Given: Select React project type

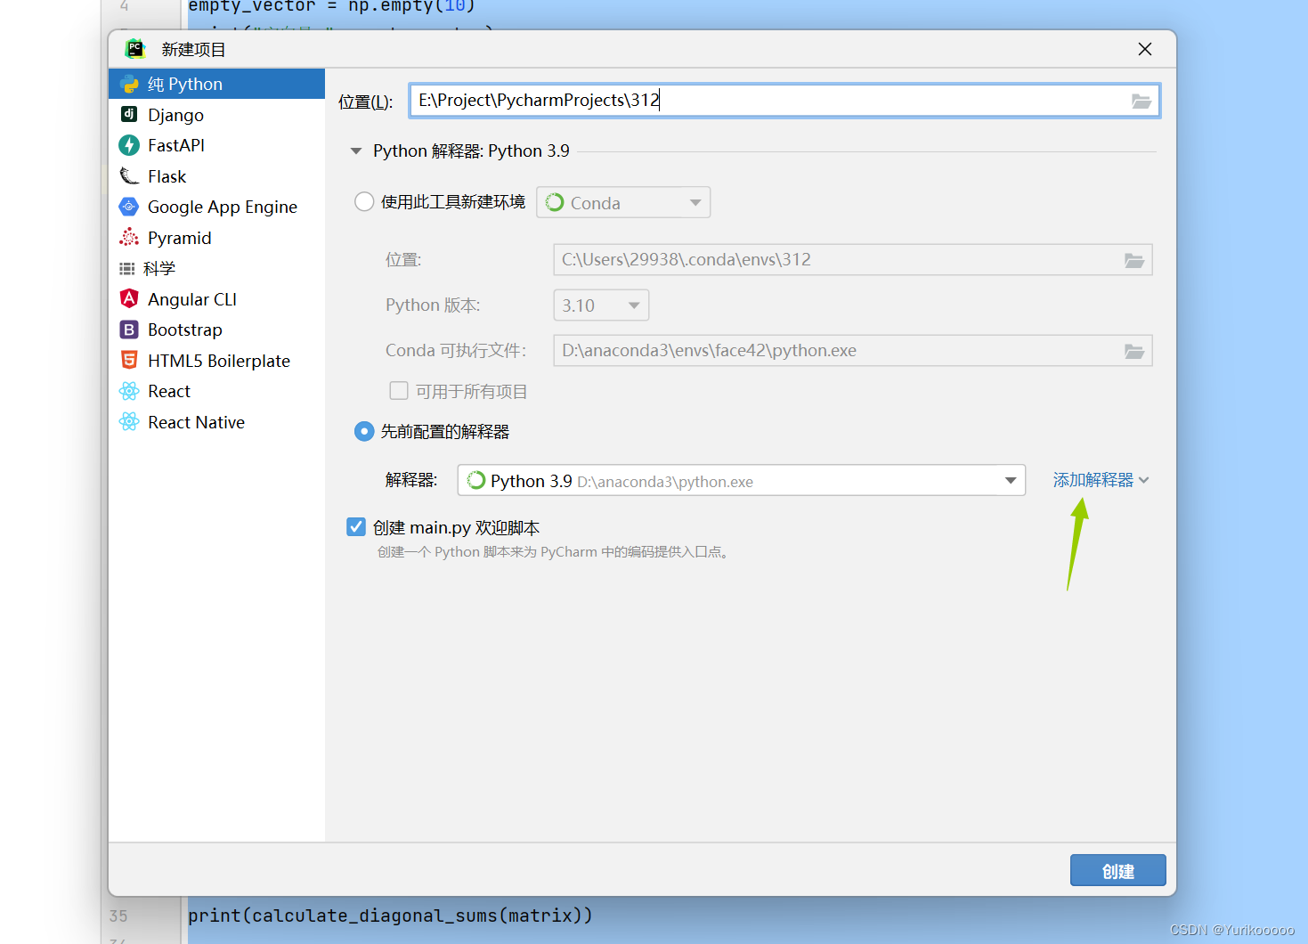Looking at the screenshot, I should (216, 391).
